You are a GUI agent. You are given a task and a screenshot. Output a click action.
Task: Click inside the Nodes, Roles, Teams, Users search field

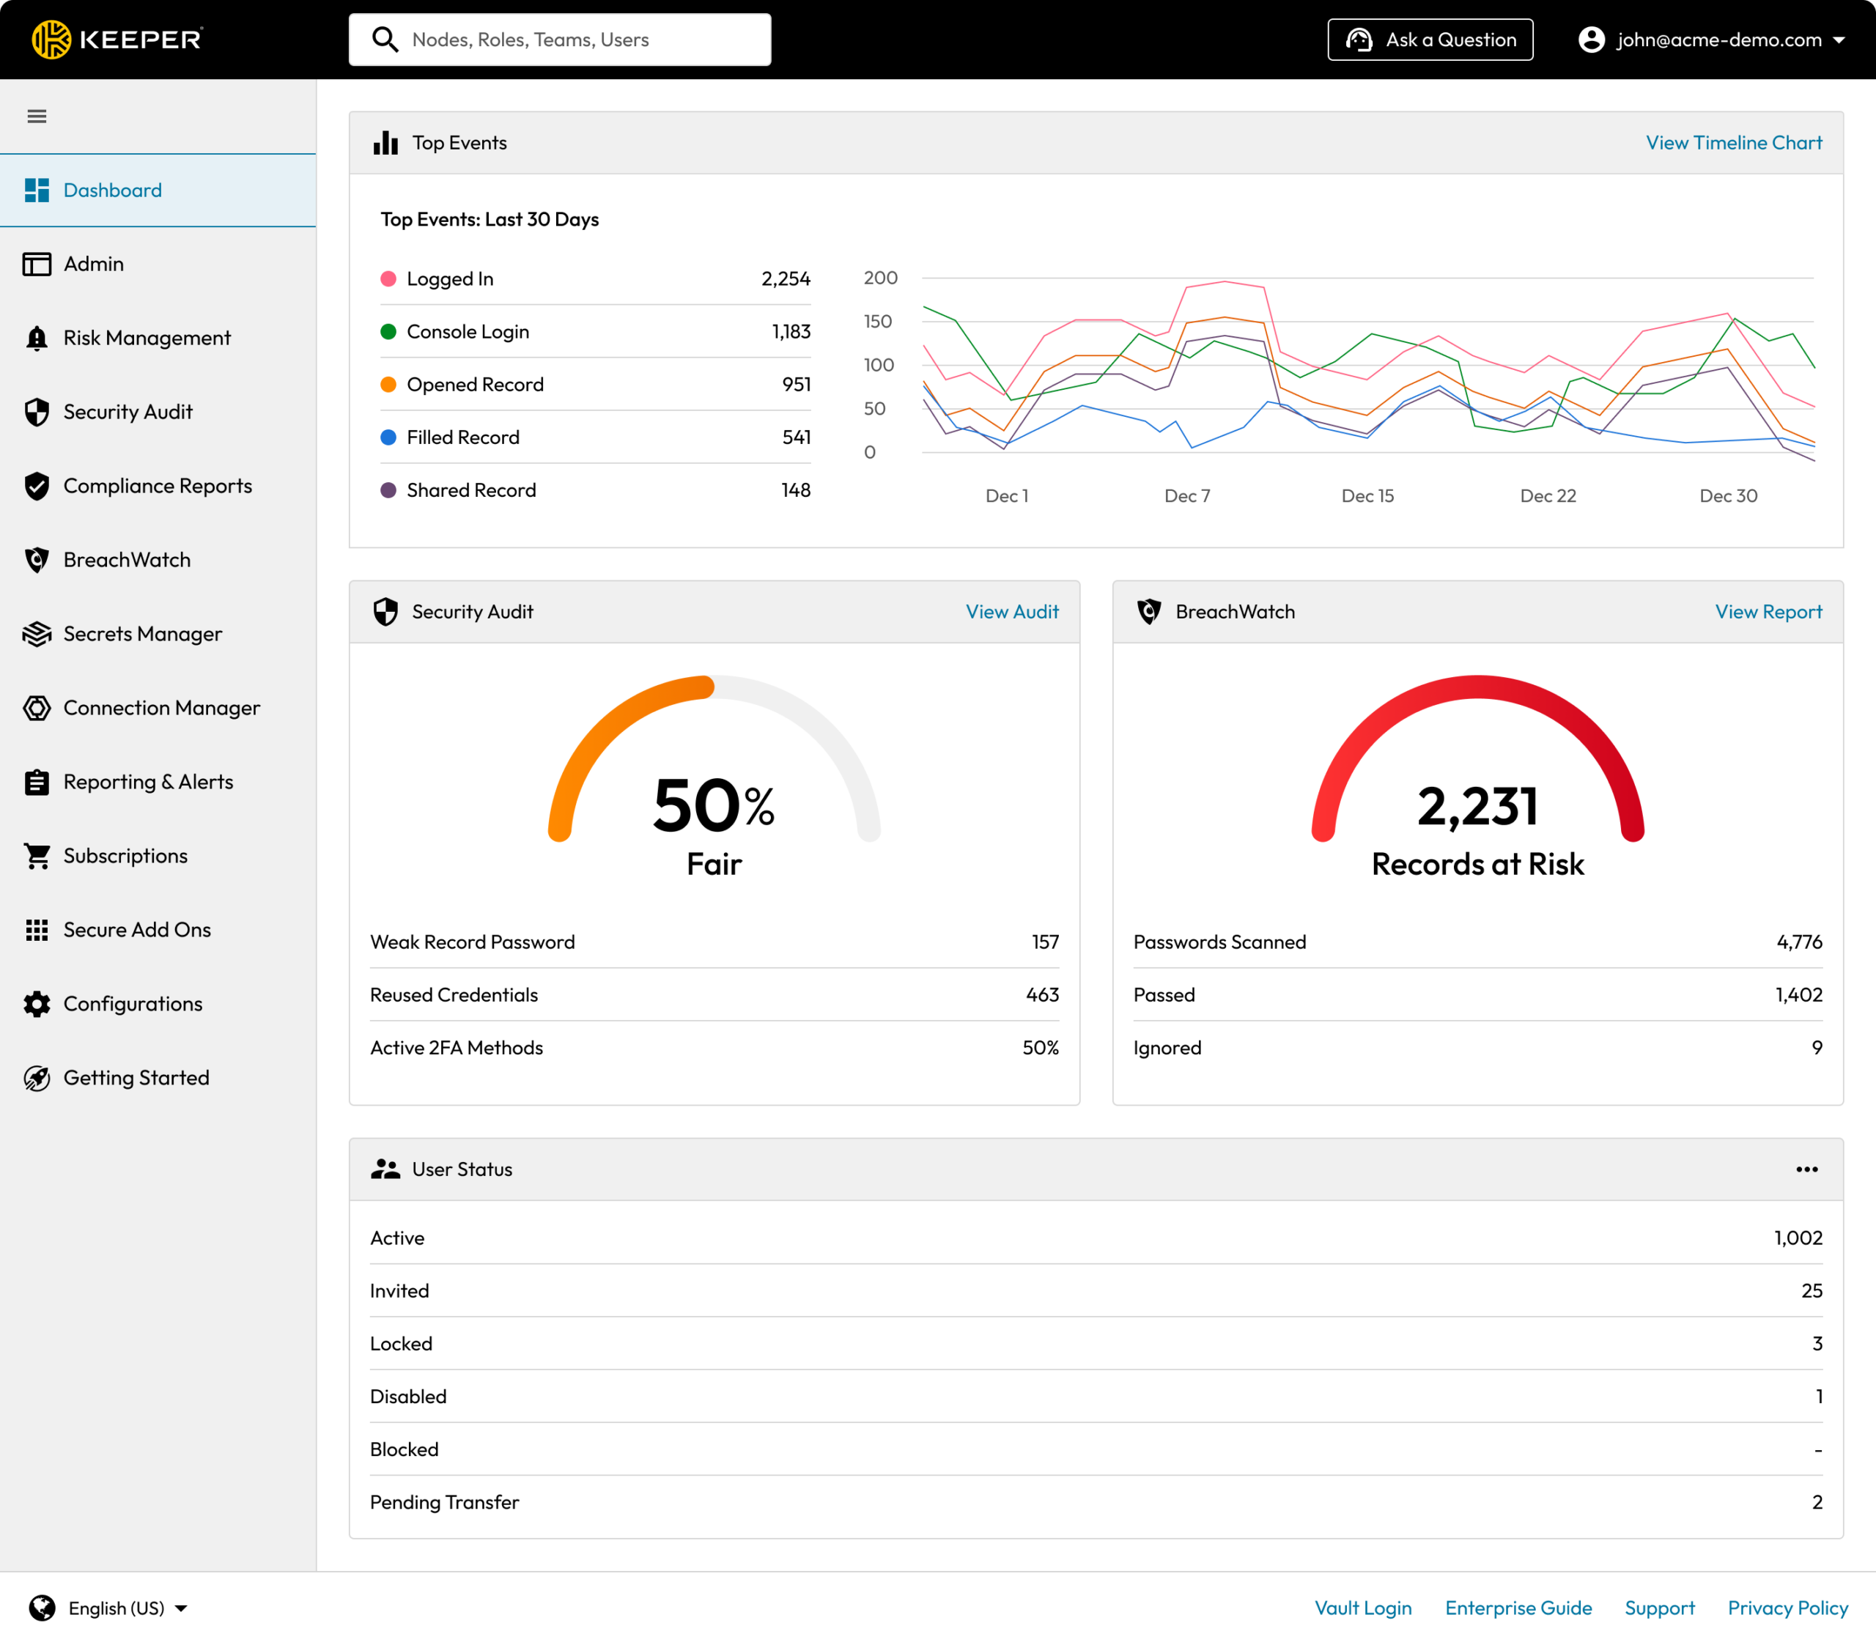coord(559,40)
